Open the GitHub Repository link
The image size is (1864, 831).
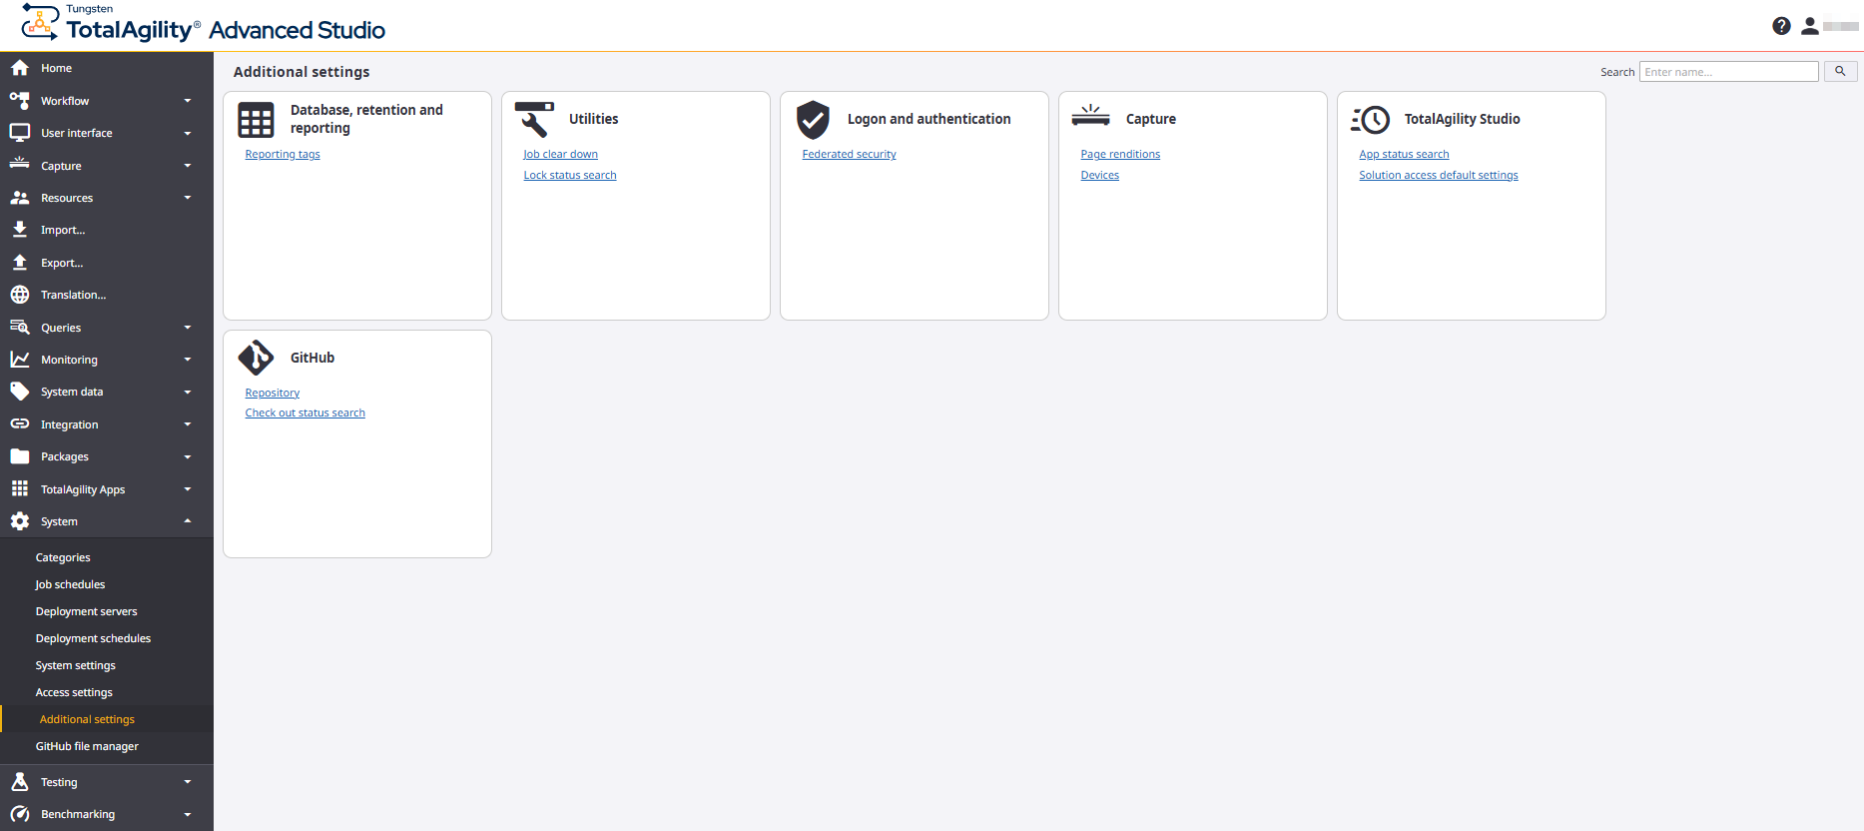[x=272, y=393]
